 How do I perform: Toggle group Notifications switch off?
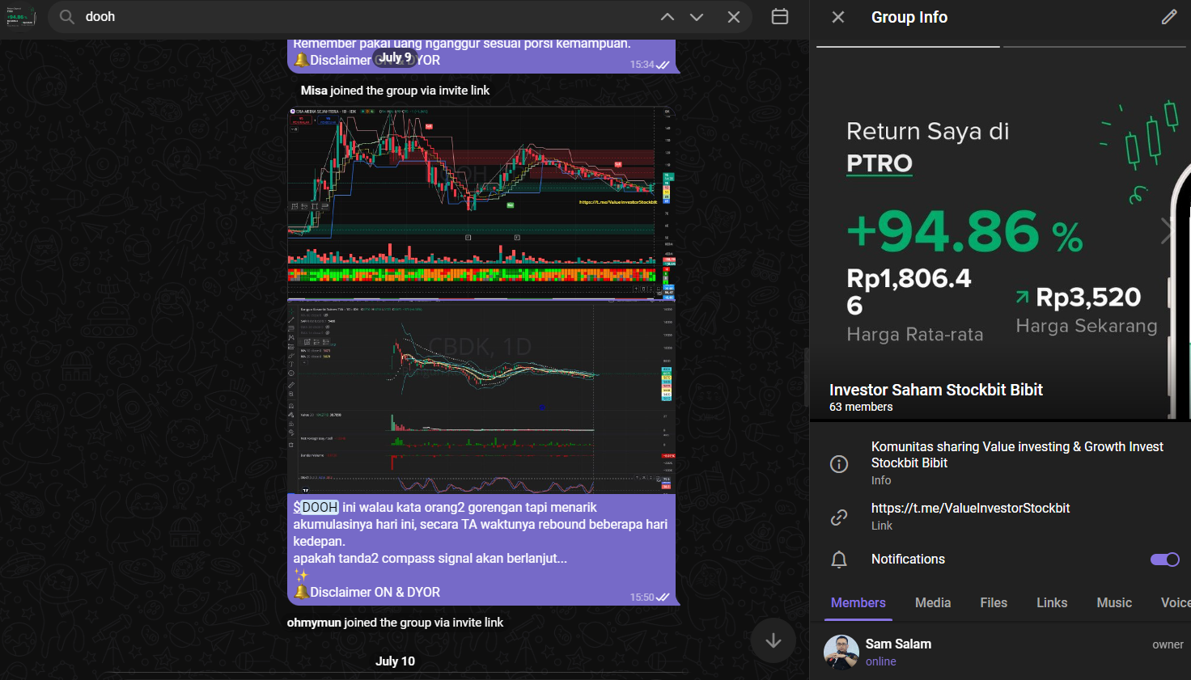1164,560
